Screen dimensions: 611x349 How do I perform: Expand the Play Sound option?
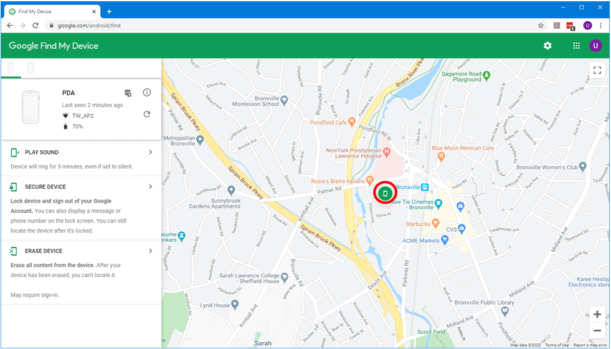(150, 152)
